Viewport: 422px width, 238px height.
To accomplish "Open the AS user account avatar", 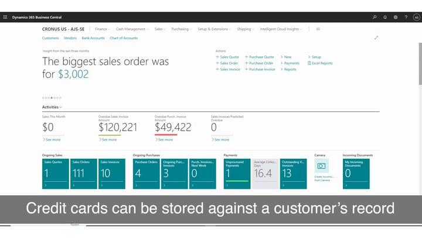I will coord(416,17).
